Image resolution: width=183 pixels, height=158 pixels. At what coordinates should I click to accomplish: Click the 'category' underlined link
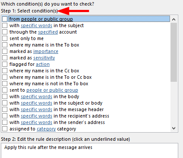pyautogui.click(x=46, y=129)
